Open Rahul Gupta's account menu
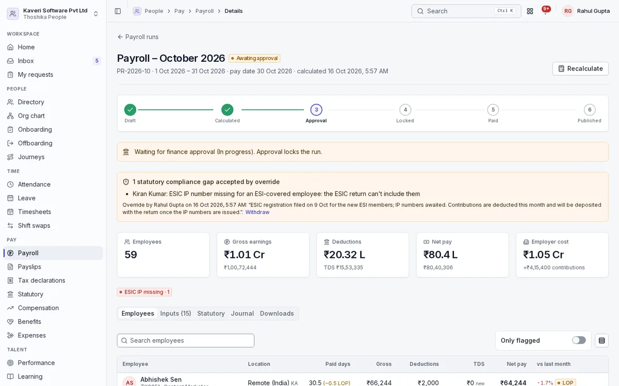 pos(586,11)
